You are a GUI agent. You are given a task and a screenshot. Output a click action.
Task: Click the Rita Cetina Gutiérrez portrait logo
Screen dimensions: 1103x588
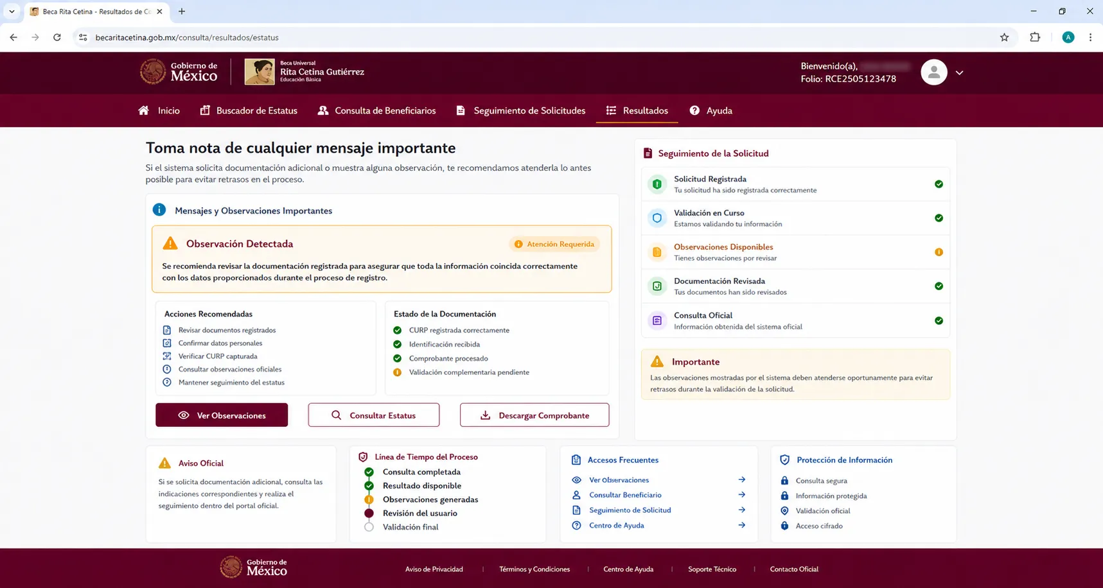pos(260,72)
